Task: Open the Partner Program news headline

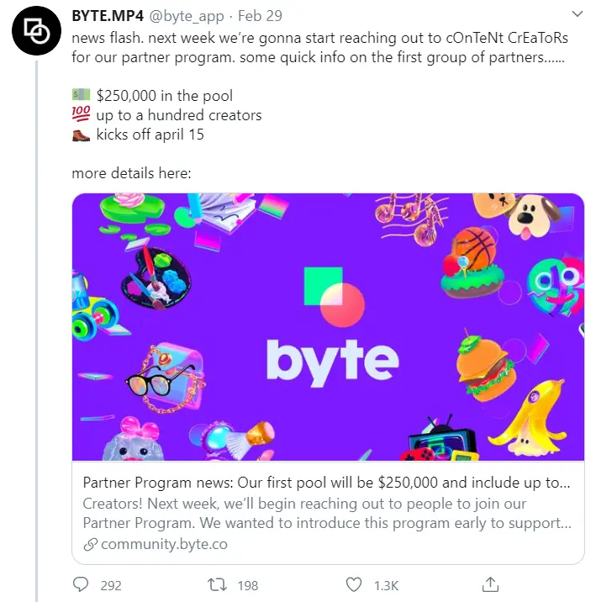Action: [327, 483]
